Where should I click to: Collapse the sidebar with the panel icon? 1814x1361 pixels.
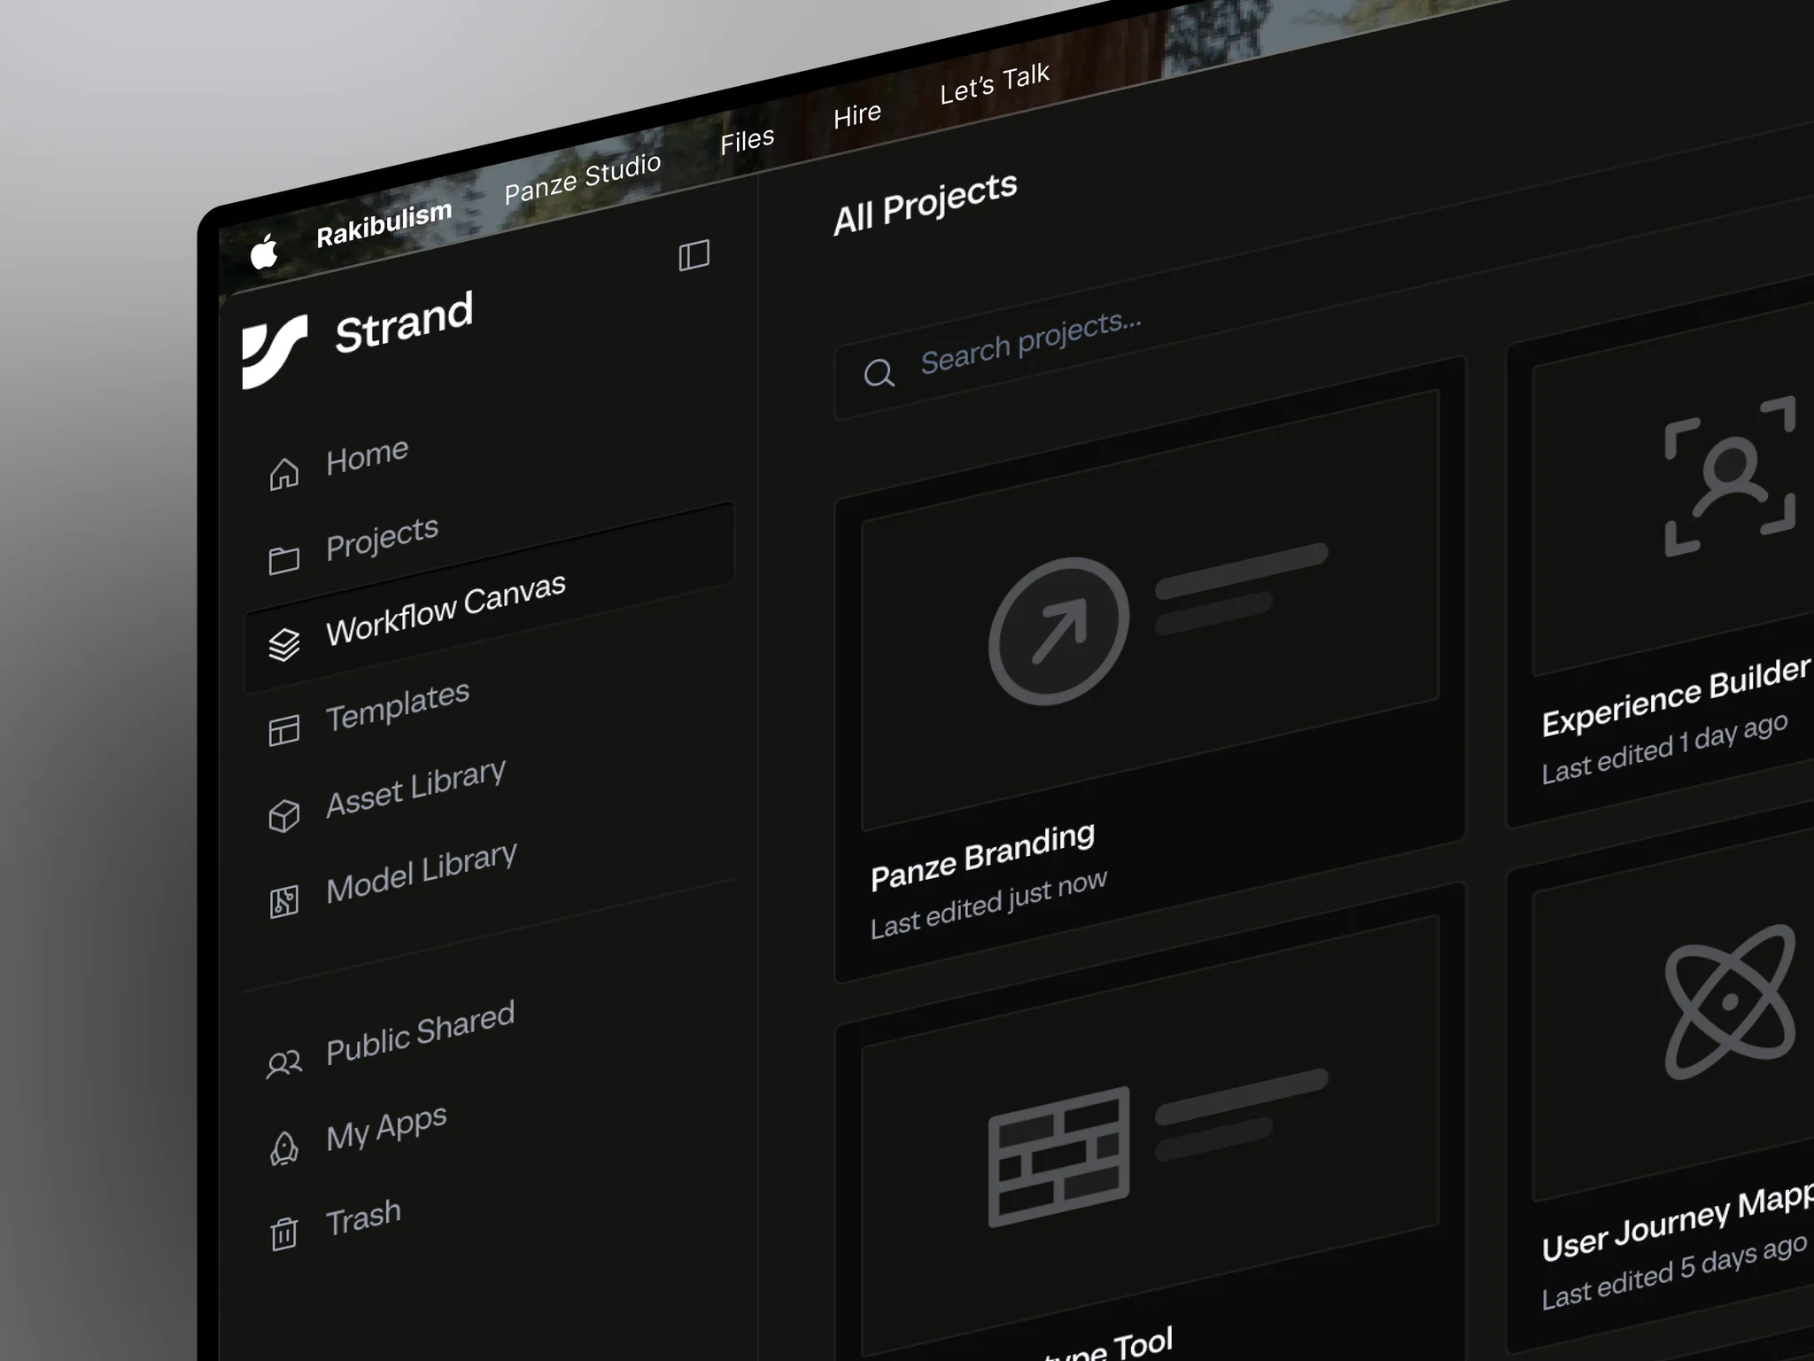pyautogui.click(x=694, y=255)
